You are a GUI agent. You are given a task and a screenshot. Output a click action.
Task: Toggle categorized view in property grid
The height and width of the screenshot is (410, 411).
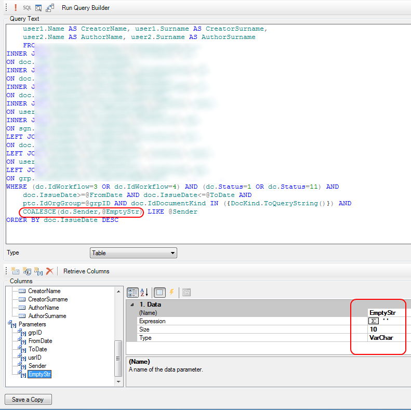(x=132, y=292)
